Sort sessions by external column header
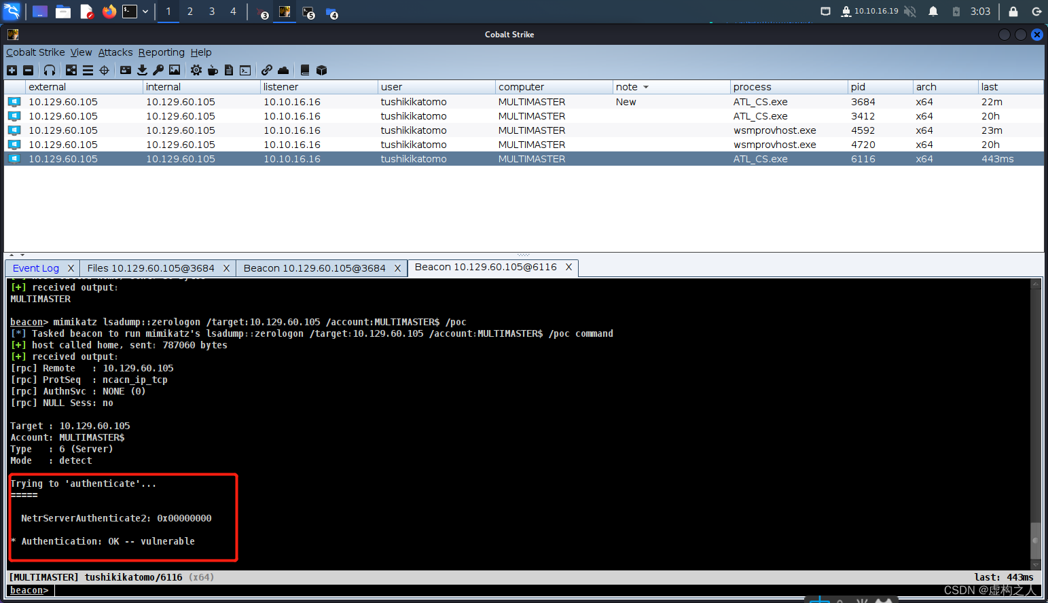This screenshot has width=1048, height=603. (x=84, y=87)
